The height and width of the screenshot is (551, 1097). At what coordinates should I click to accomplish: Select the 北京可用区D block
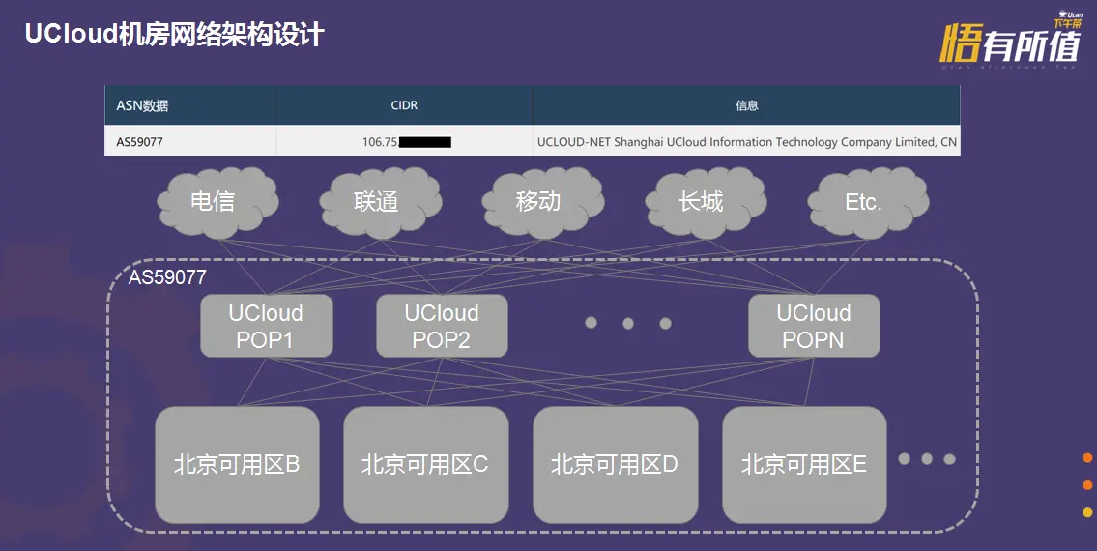pyautogui.click(x=615, y=465)
